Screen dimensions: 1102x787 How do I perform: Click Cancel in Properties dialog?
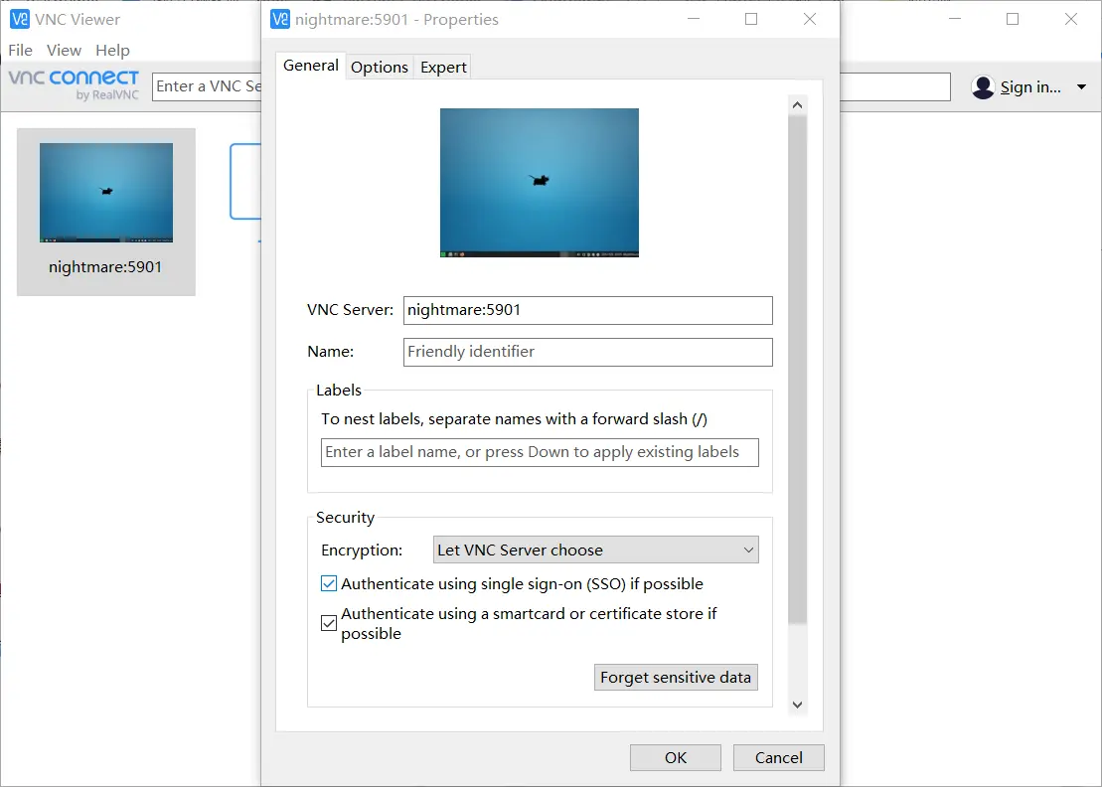(x=779, y=757)
